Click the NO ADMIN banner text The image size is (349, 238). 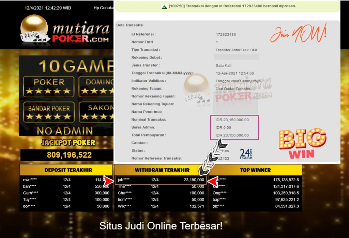(65, 131)
